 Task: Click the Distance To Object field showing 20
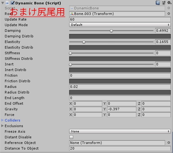click(120, 148)
